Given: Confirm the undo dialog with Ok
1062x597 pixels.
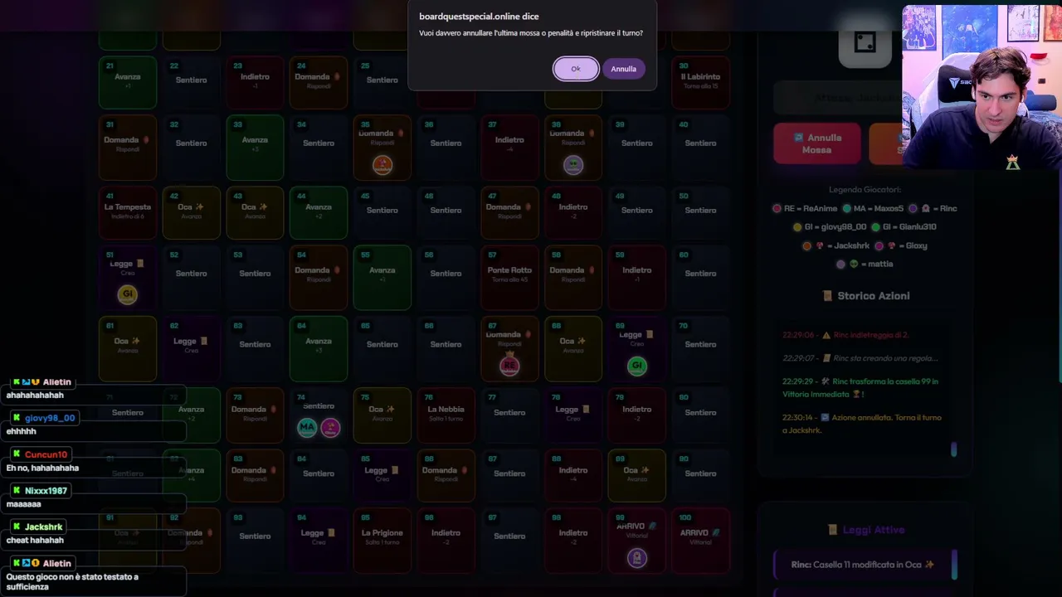Looking at the screenshot, I should [x=576, y=69].
